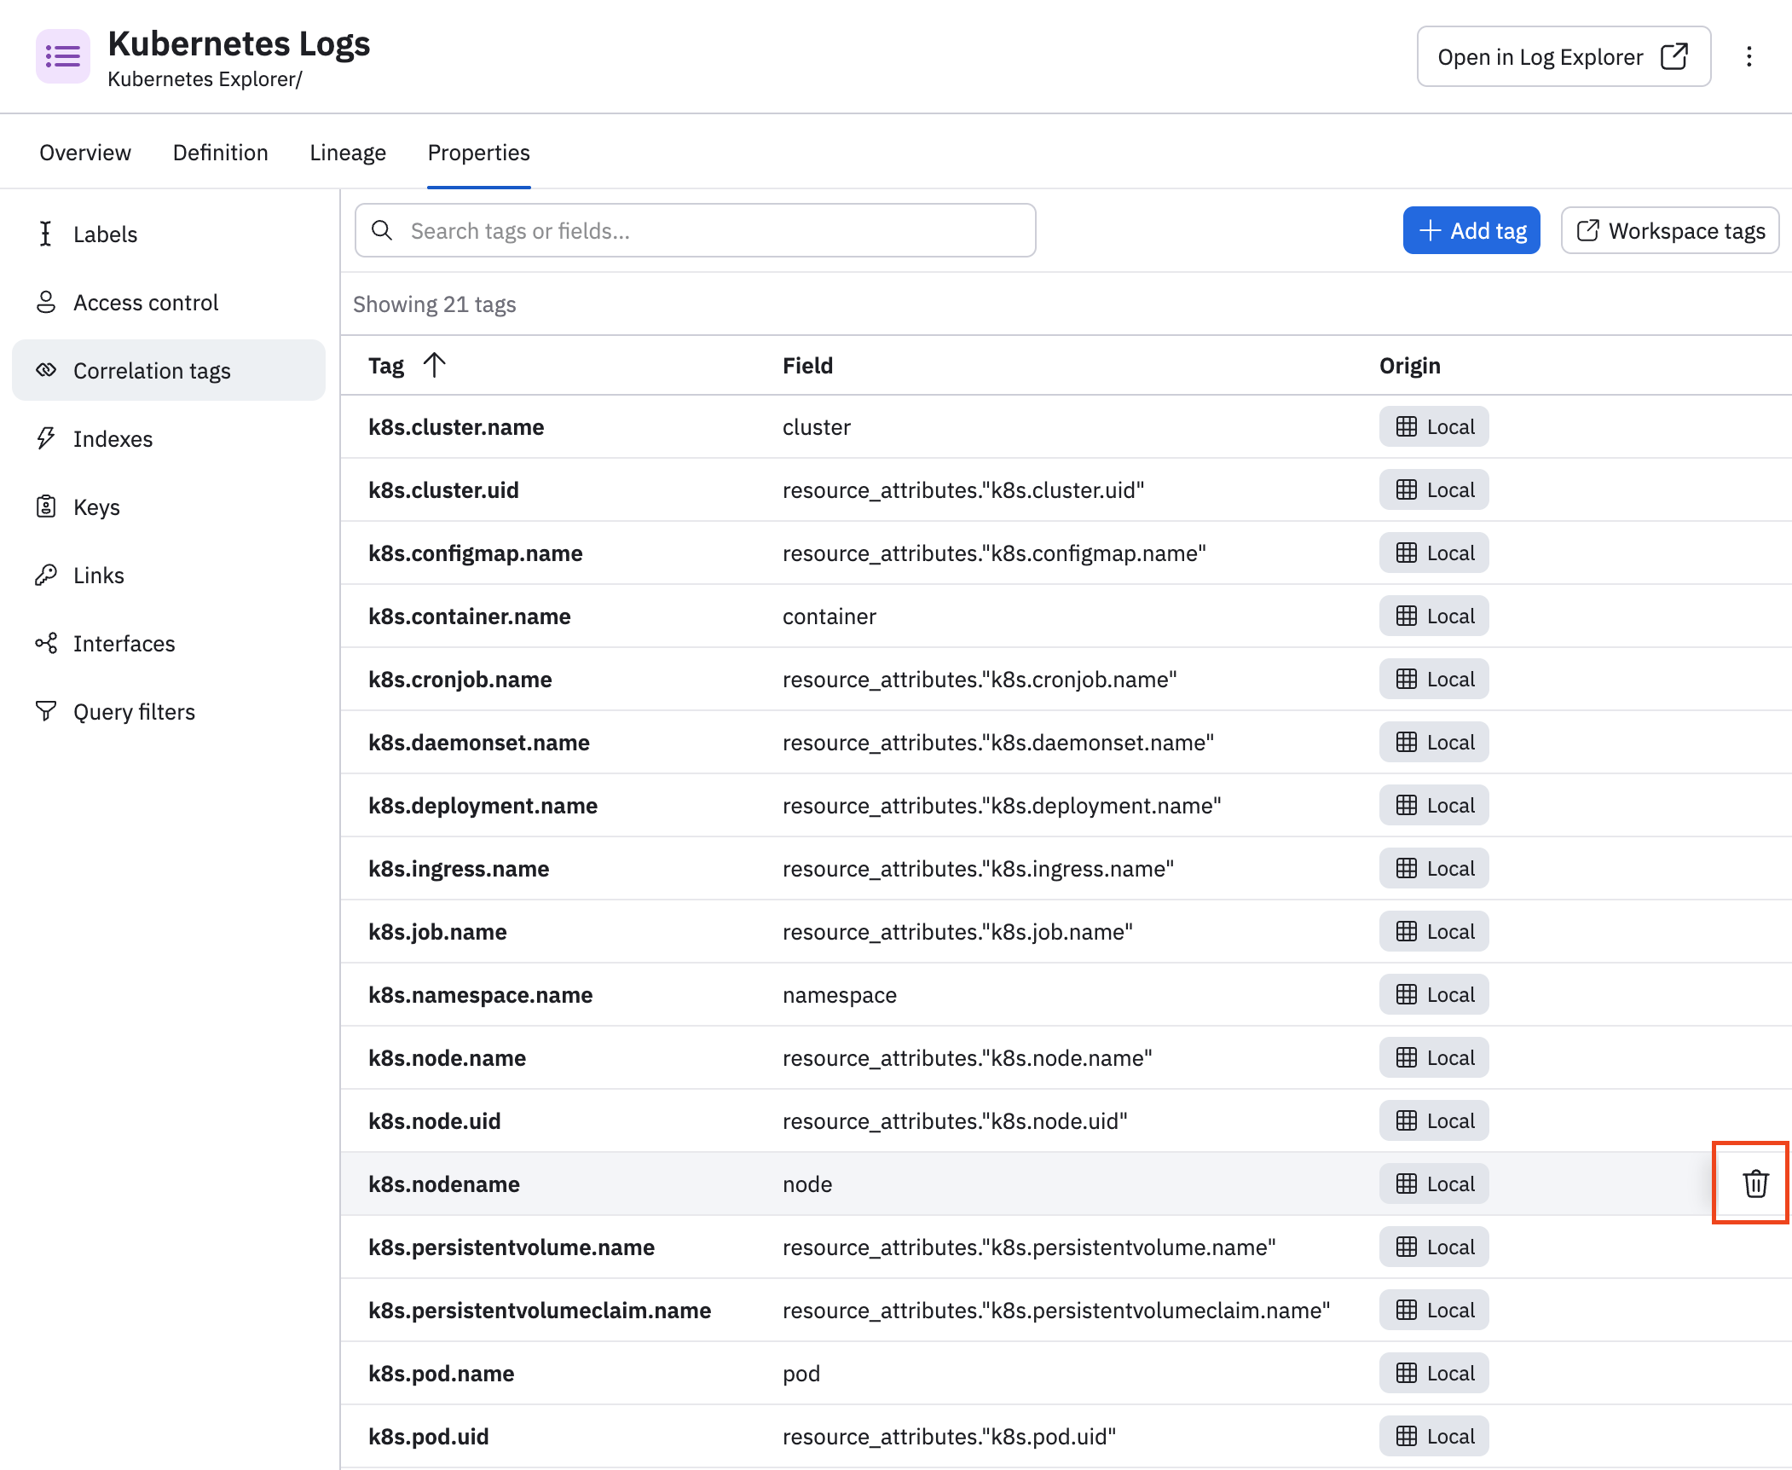Click the field value "namespace"
This screenshot has height=1470, width=1792.
click(x=839, y=994)
